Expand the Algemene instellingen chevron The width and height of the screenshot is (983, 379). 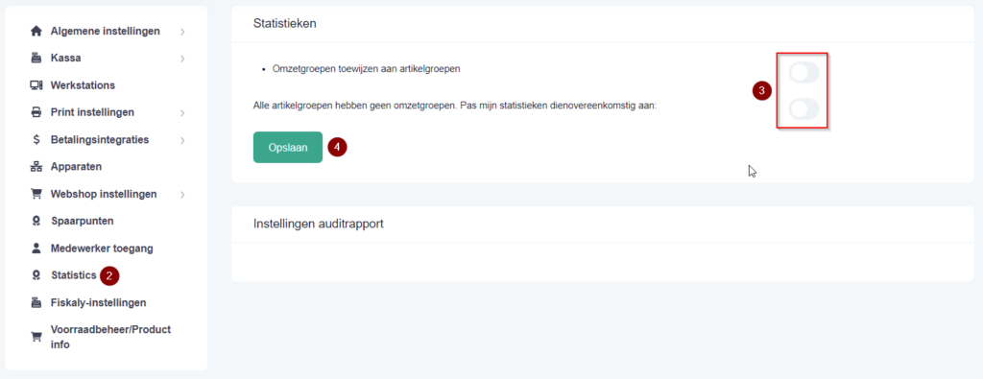tap(182, 32)
